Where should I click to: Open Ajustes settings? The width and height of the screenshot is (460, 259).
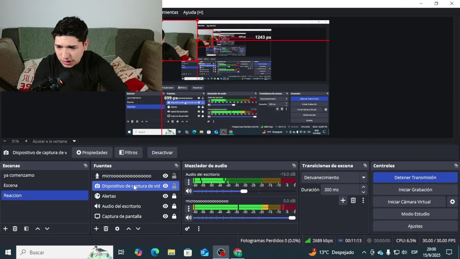coord(415,226)
